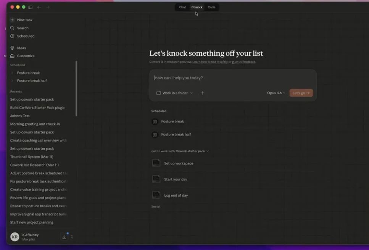The height and width of the screenshot is (250, 369).
Task: Open Ideas via lightbulb icon
Action: pyautogui.click(x=12, y=48)
